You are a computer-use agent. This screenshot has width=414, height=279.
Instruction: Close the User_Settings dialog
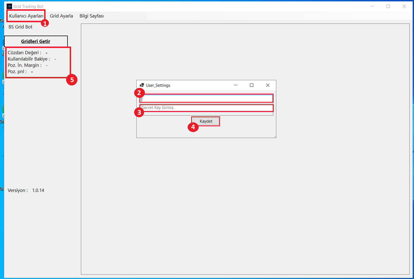(267, 85)
